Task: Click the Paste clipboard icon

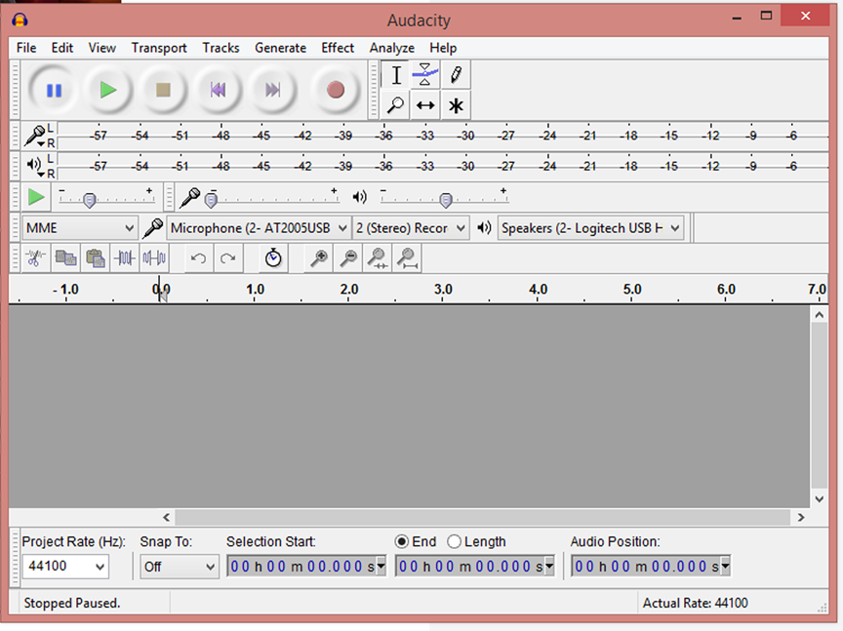Action: [96, 258]
